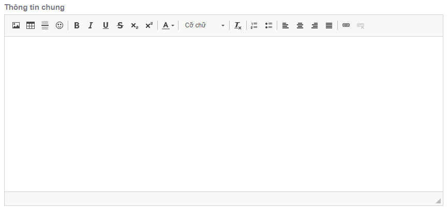This screenshot has width=448, height=208.
Task: Remove formatting from selected text
Action: point(238,25)
